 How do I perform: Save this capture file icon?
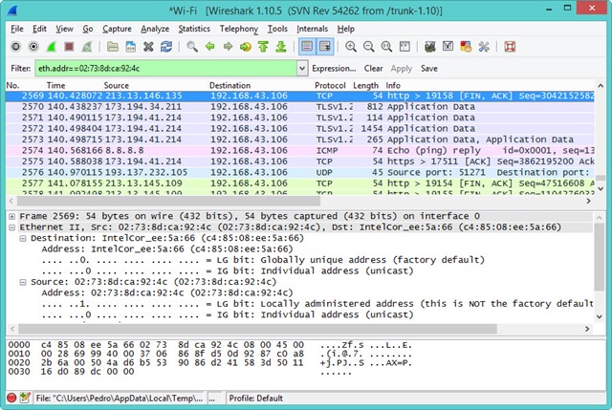click(131, 47)
